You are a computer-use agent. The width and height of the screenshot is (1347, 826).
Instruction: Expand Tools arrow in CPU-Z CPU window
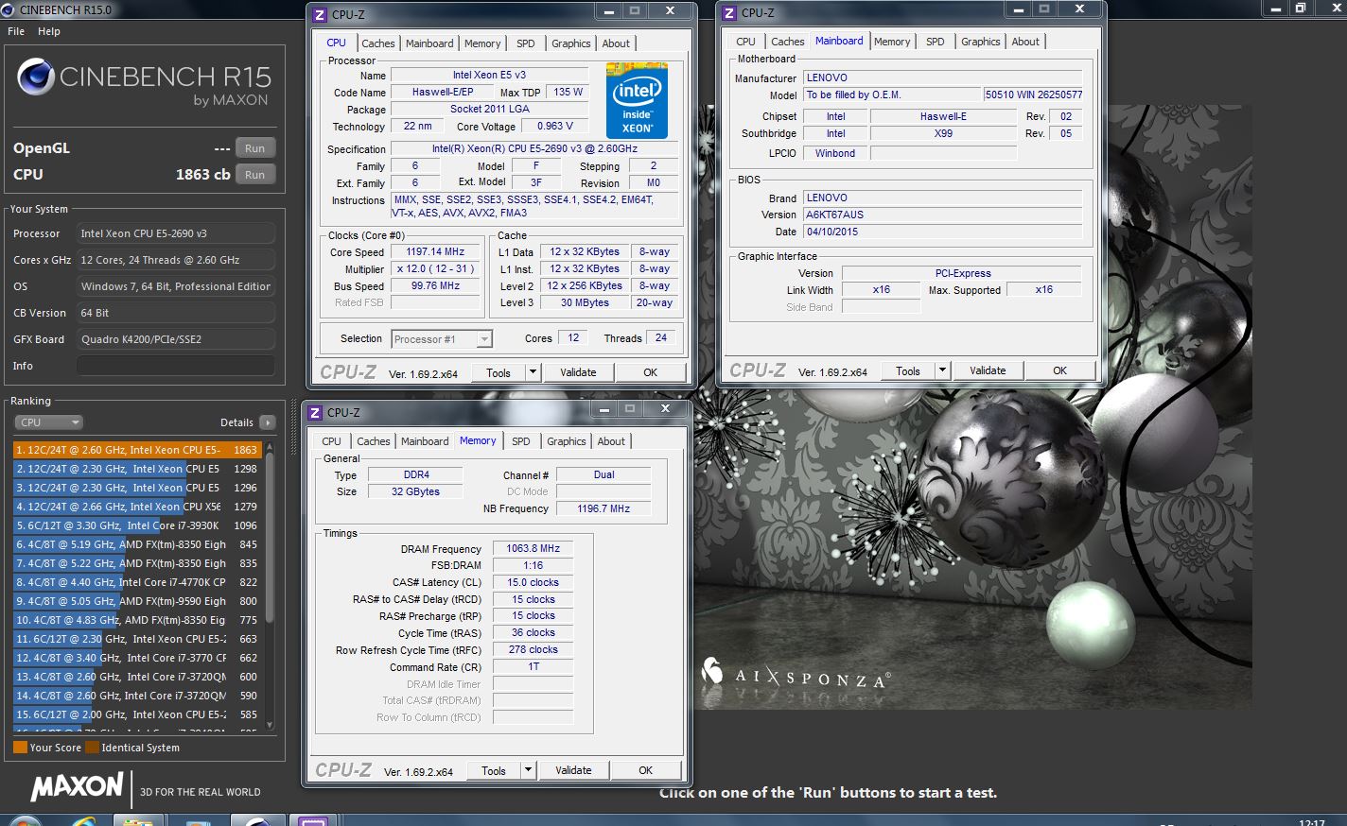coord(533,372)
